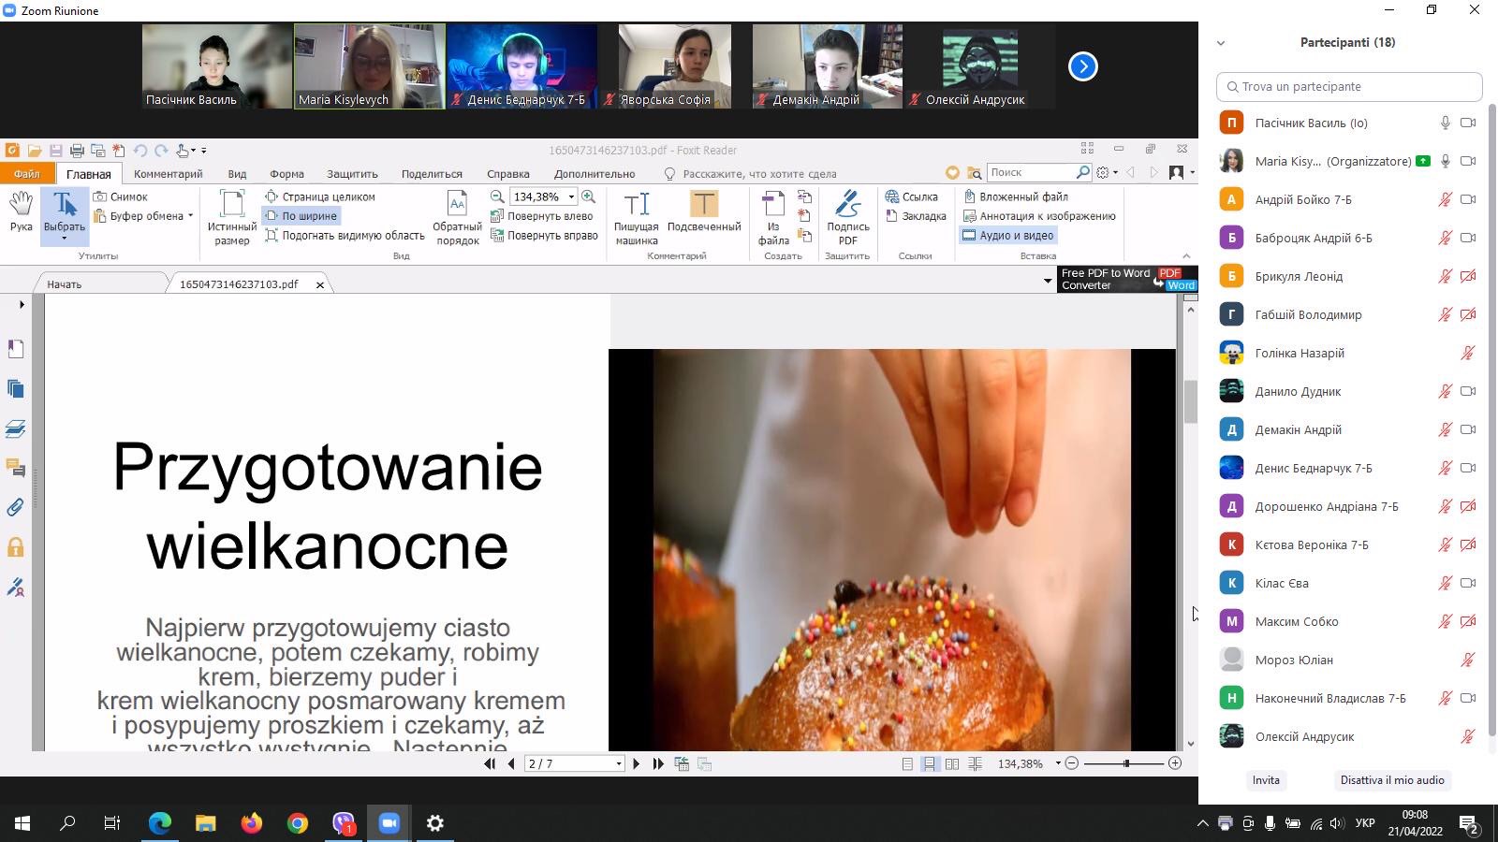Open the Файл menu
Viewport: 1498px width, 842px height.
click(x=27, y=173)
